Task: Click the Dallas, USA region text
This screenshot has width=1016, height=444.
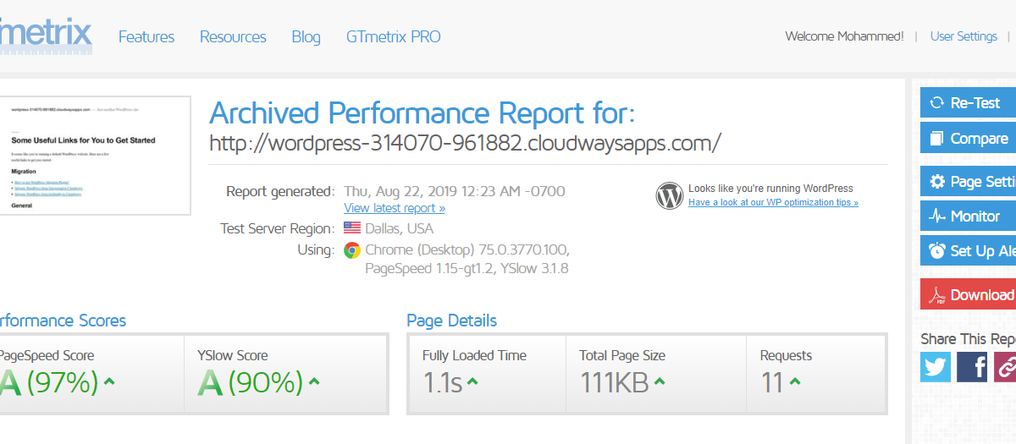Action: [x=399, y=228]
